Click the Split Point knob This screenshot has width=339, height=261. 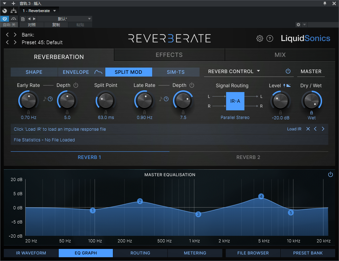[x=106, y=101]
